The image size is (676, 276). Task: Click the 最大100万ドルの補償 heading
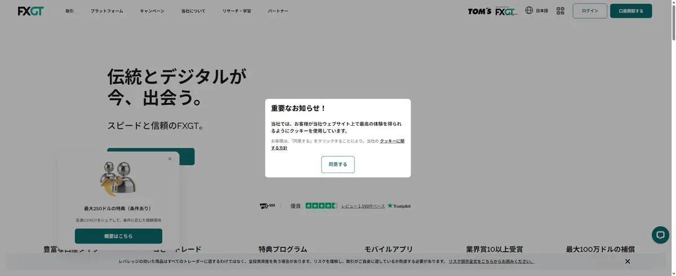click(x=601, y=249)
